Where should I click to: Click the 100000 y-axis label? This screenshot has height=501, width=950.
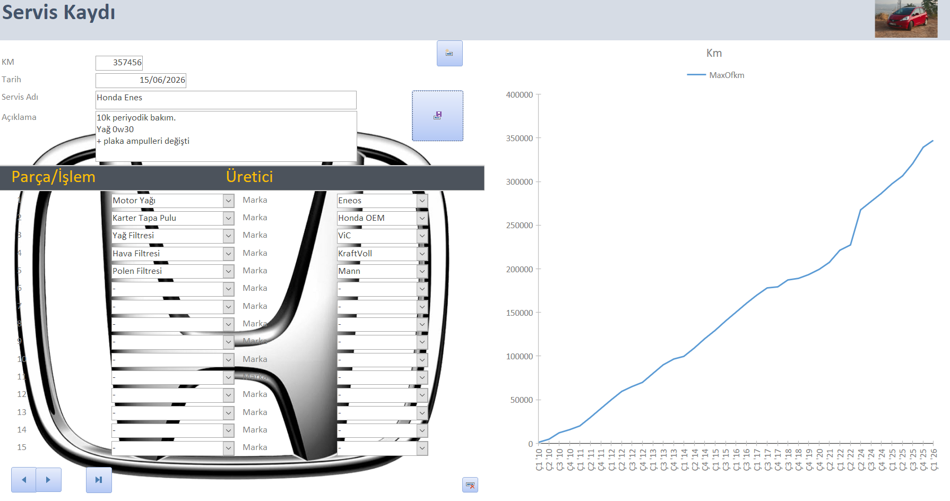coord(520,357)
